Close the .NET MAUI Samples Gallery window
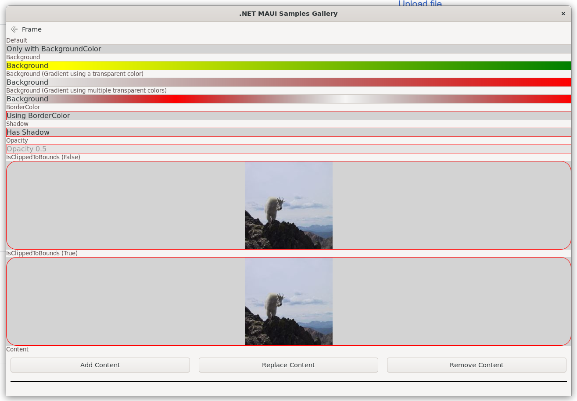The height and width of the screenshot is (401, 577). [563, 14]
